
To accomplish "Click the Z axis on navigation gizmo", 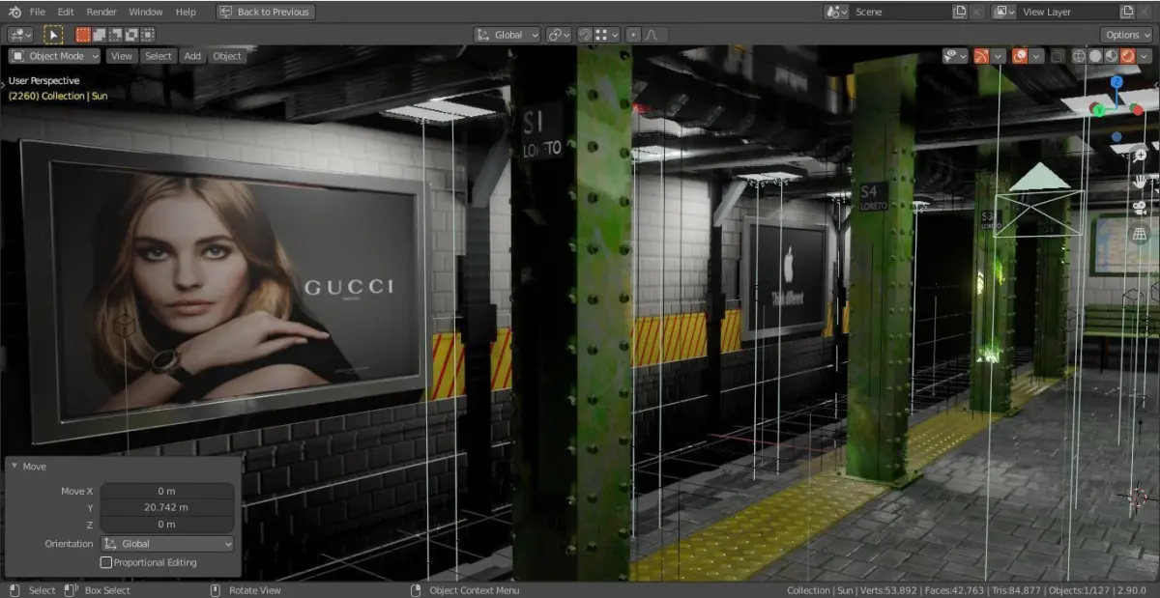I will point(1116,83).
